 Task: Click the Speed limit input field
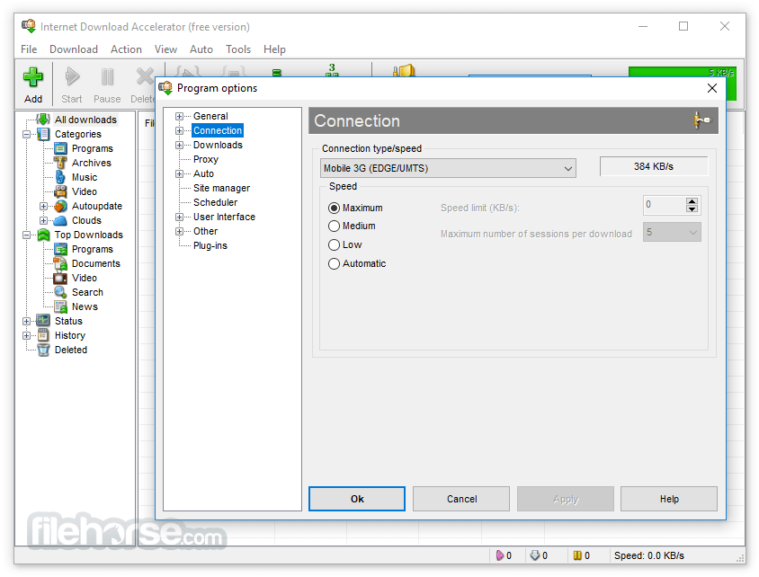click(665, 205)
